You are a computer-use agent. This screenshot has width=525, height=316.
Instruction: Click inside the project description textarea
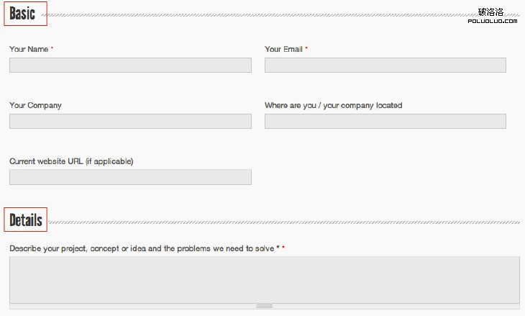point(264,279)
